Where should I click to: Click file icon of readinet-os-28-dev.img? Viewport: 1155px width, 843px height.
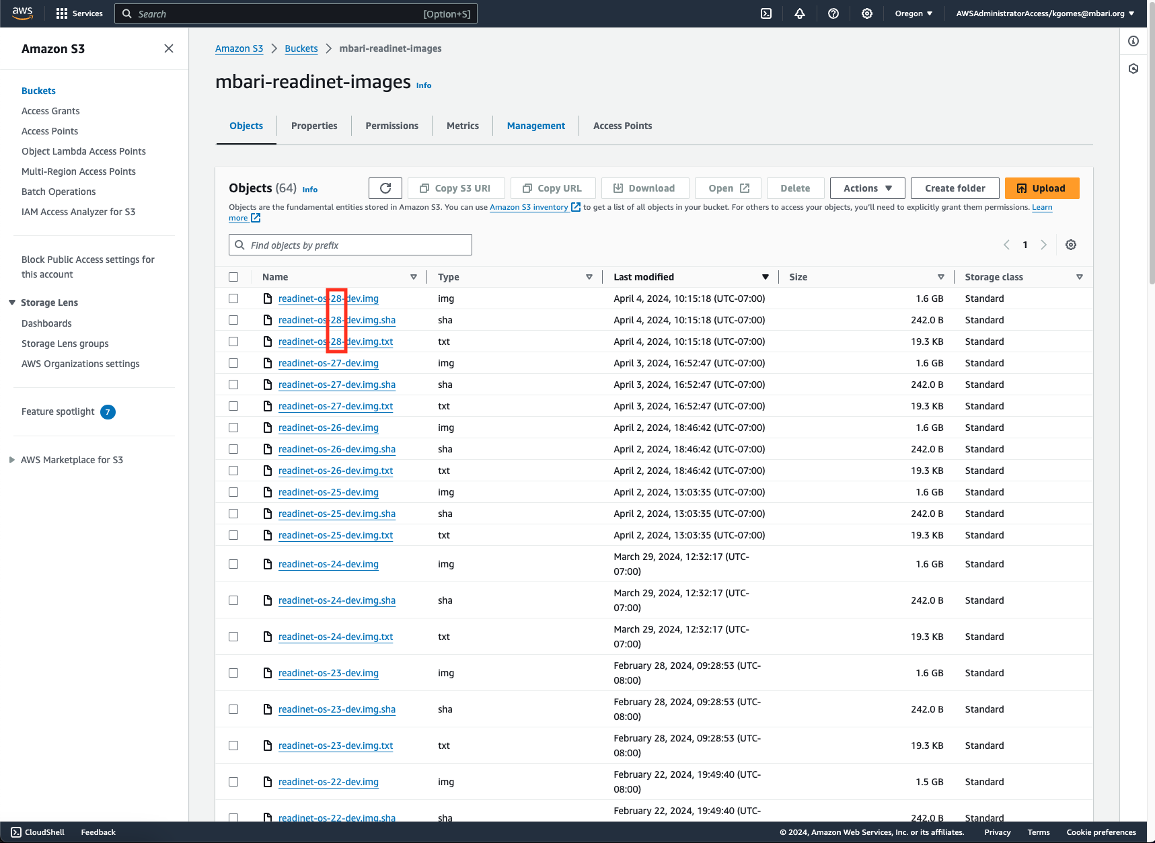tap(268, 298)
